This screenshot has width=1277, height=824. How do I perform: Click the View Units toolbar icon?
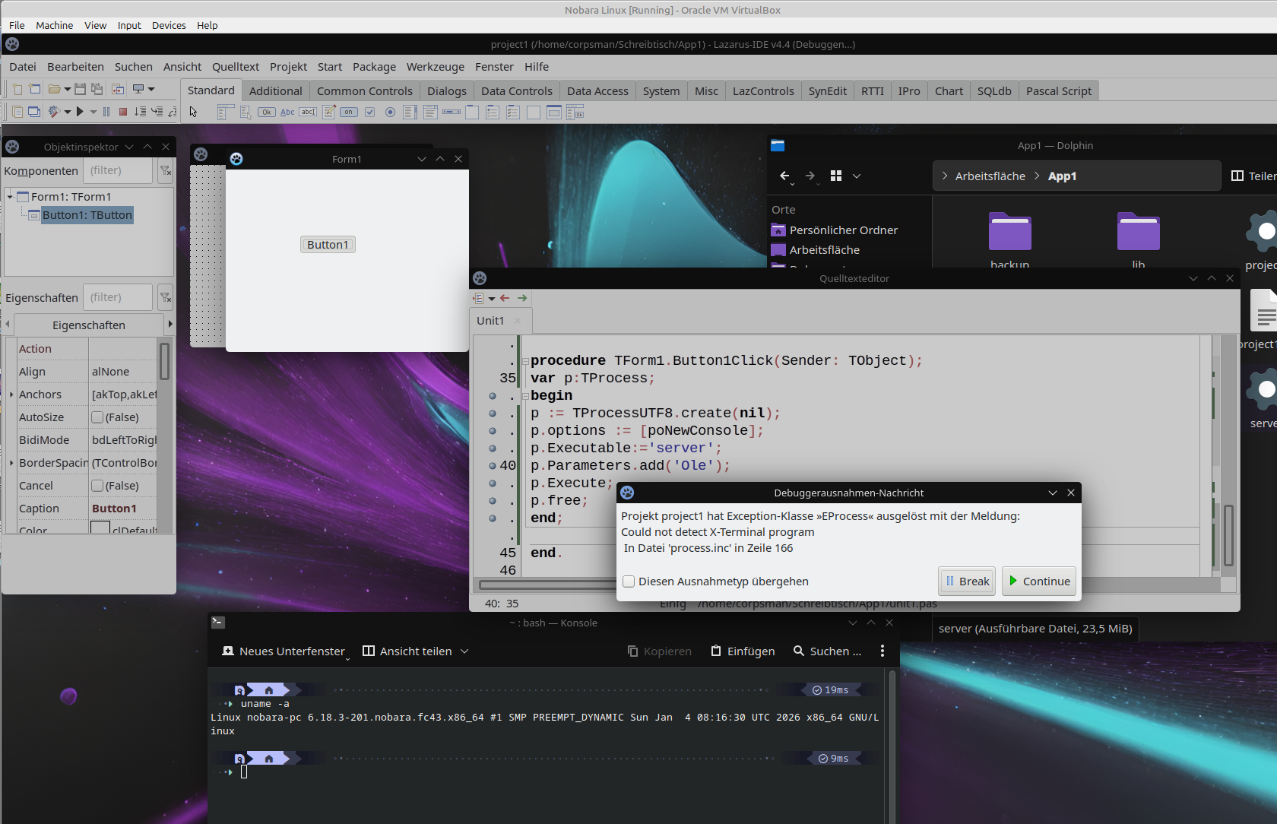(x=17, y=112)
